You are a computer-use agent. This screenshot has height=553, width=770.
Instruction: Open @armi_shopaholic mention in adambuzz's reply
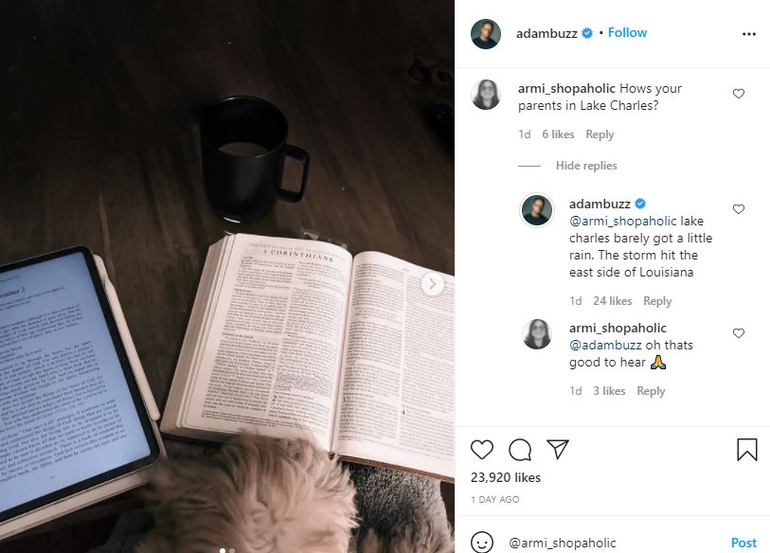pos(622,221)
